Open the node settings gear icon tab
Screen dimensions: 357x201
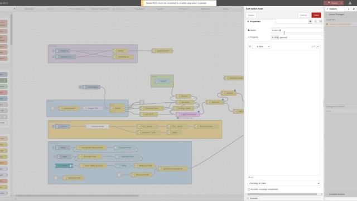pyautogui.click(x=310, y=21)
